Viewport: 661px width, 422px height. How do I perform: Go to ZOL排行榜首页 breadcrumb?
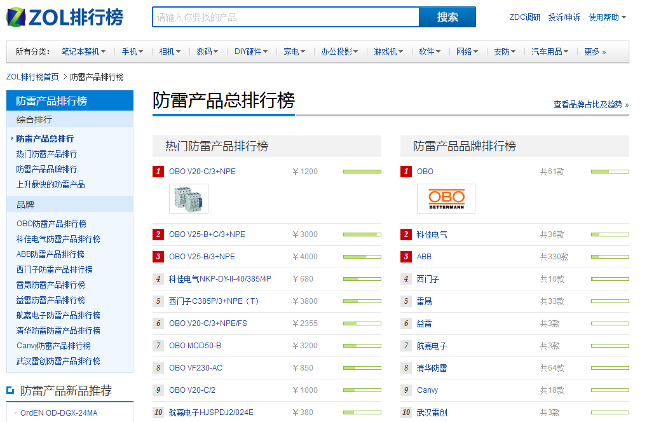coord(32,77)
